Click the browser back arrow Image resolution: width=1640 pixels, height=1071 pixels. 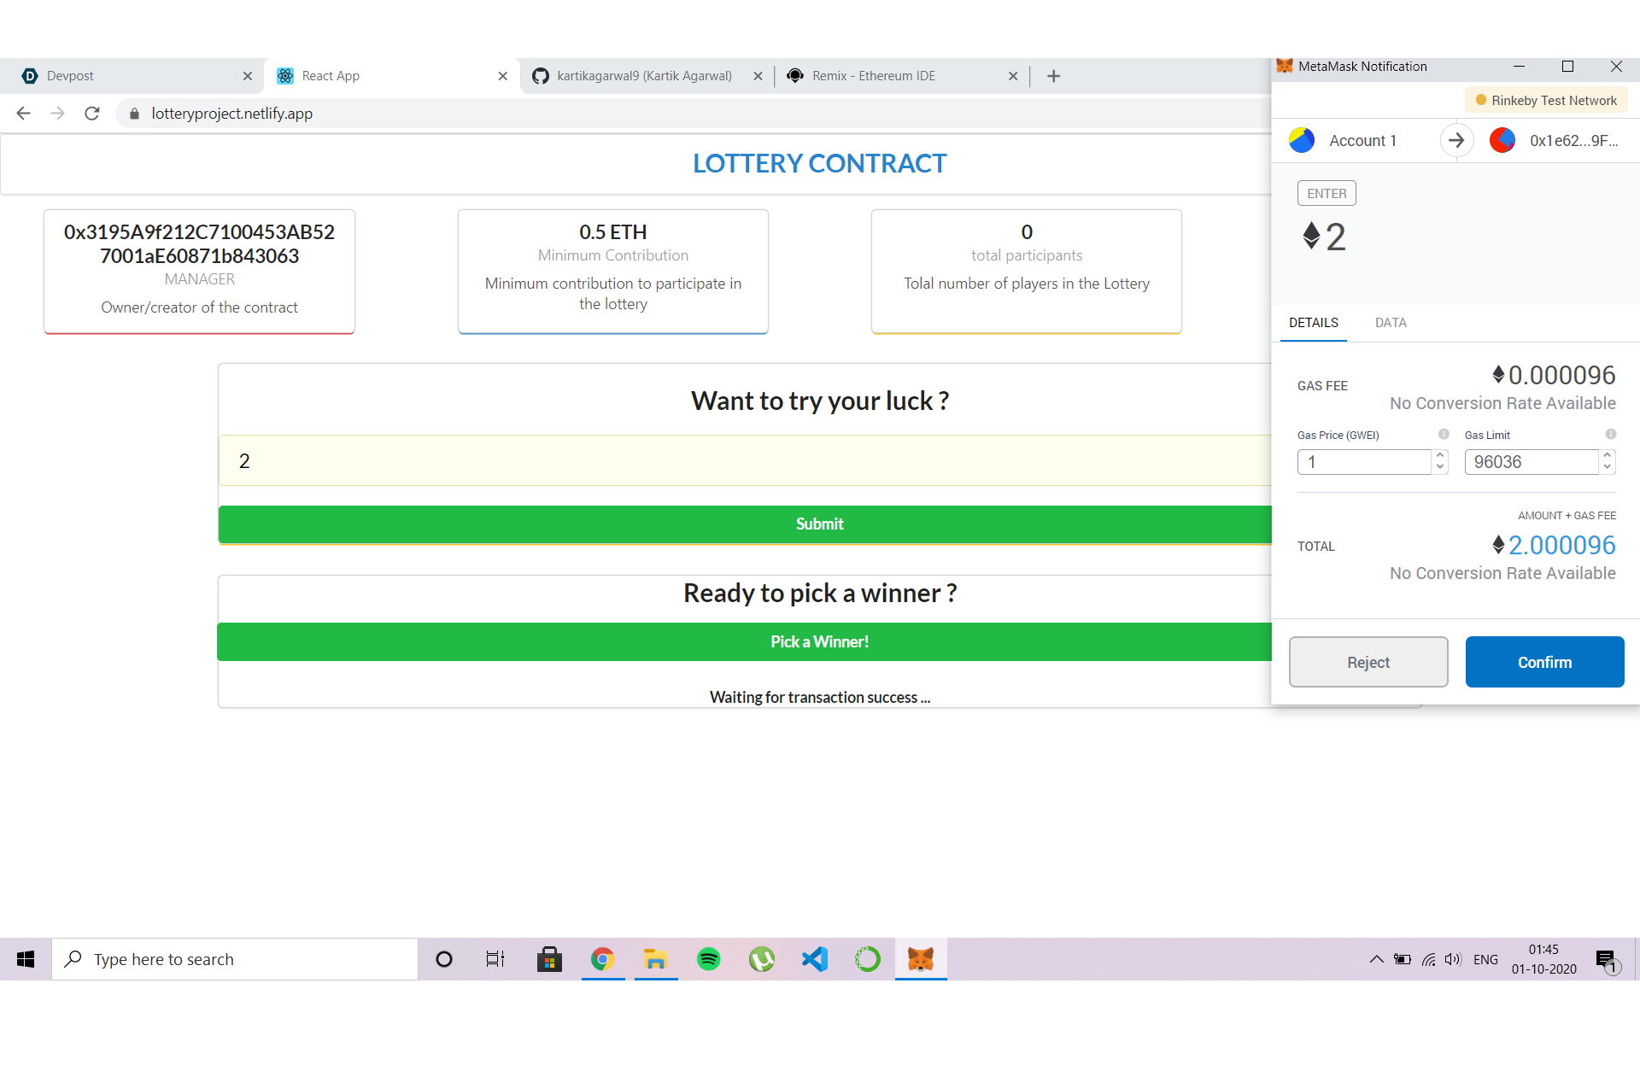coord(24,114)
